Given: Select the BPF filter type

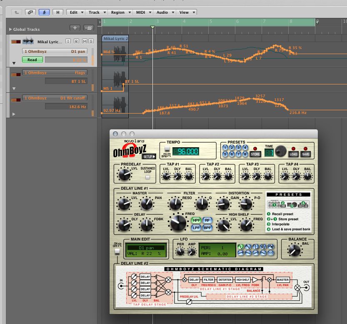Looking at the screenshot, I should coord(207,228).
